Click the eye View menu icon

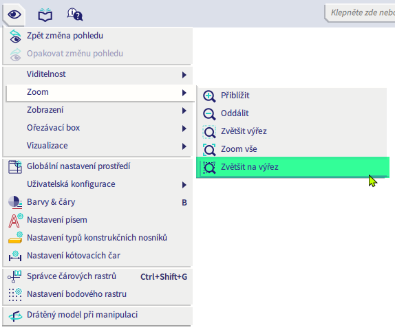(x=14, y=14)
